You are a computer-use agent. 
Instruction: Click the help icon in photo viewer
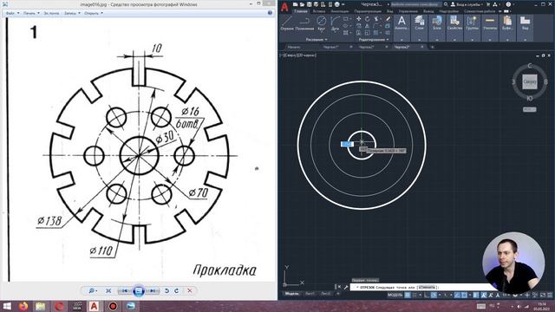[270, 13]
